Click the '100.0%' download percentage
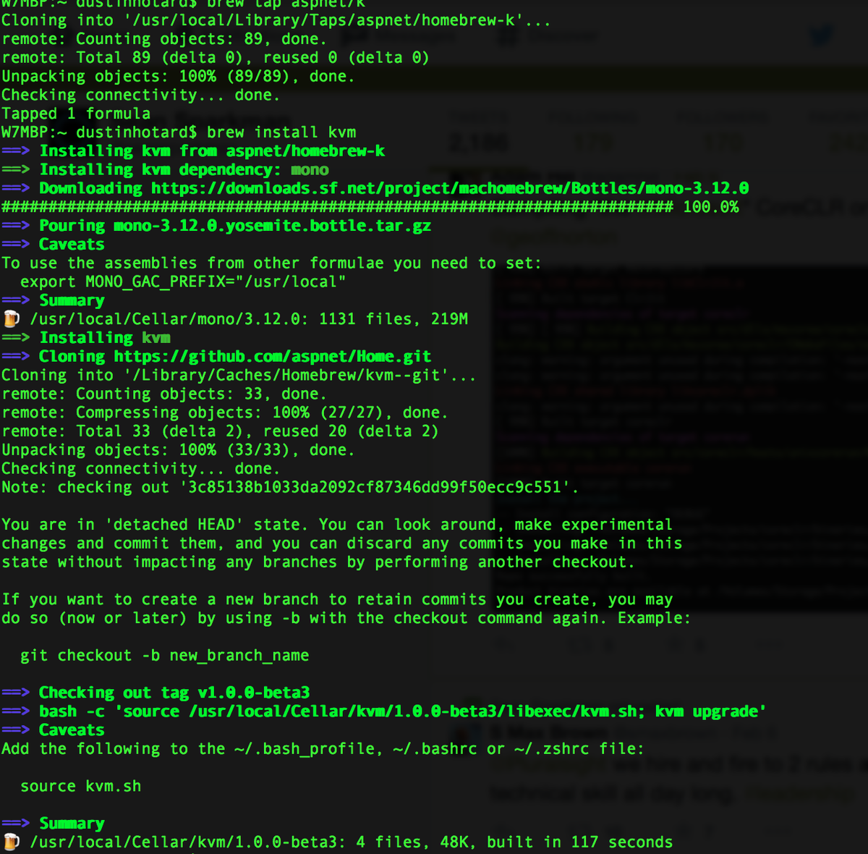Image resolution: width=868 pixels, height=854 pixels. tap(711, 207)
